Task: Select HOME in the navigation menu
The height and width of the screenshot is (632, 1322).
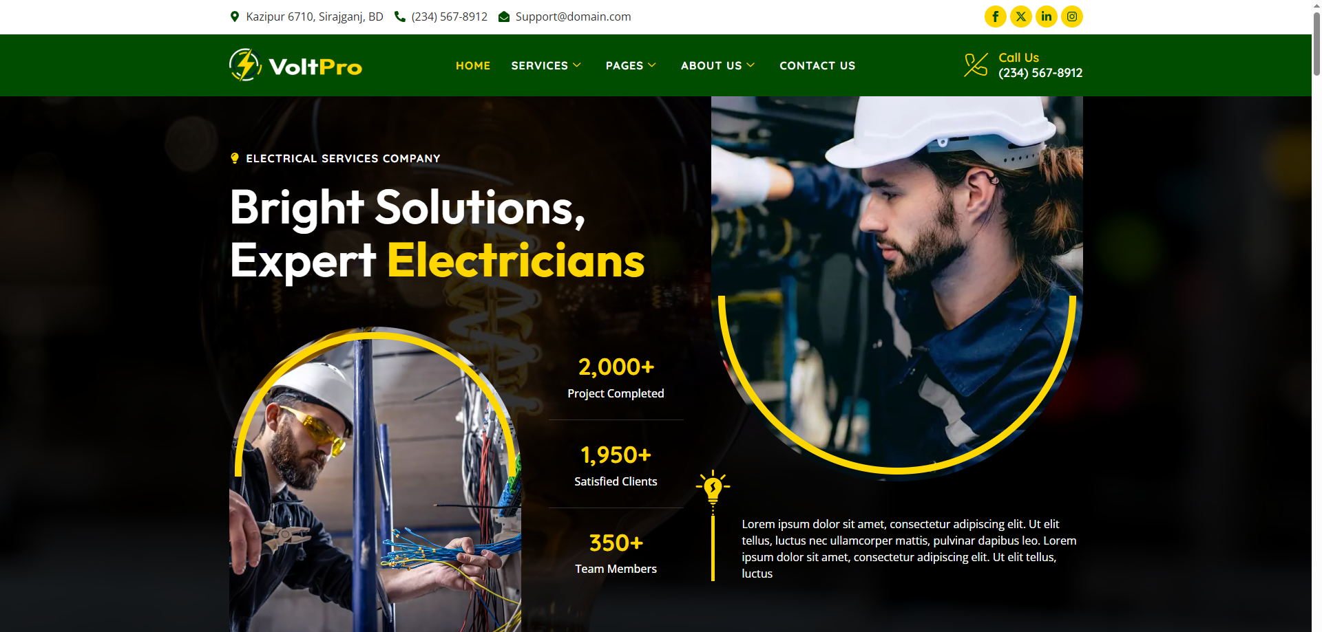Action: 473,65
